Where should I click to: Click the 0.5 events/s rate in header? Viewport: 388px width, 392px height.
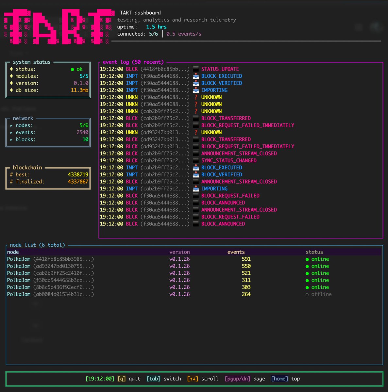184,34
